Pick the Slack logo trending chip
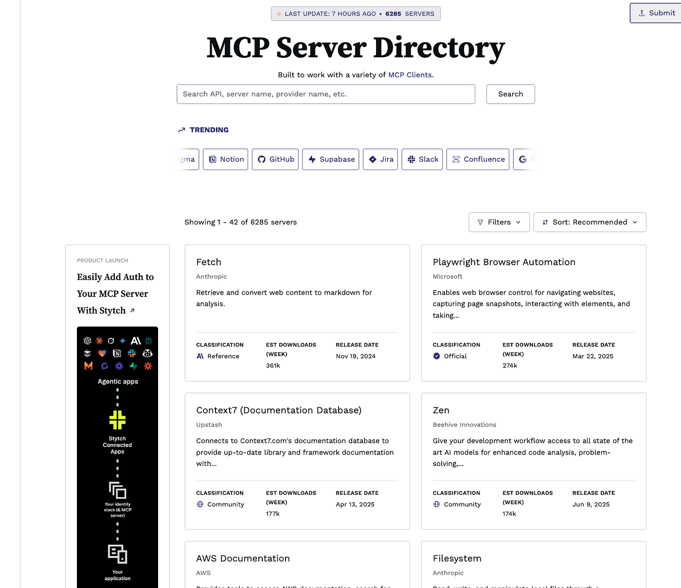Screen dimensions: 681x588 pyautogui.click(x=422, y=159)
